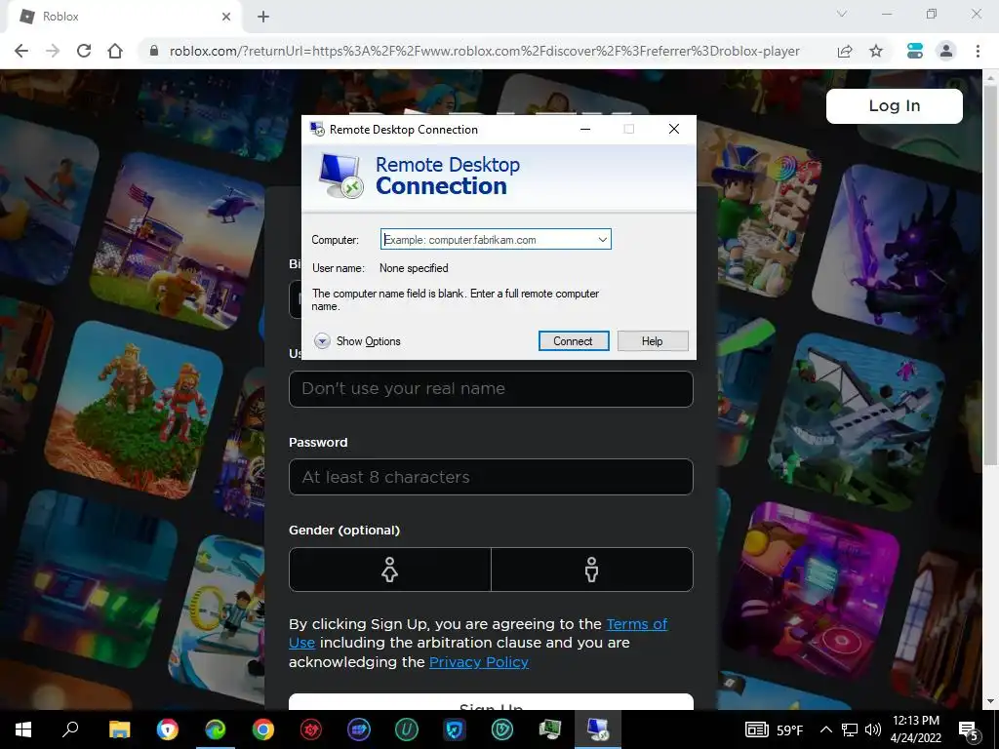Open Chrome tab search chevron
This screenshot has height=749, width=999.
coord(842,14)
